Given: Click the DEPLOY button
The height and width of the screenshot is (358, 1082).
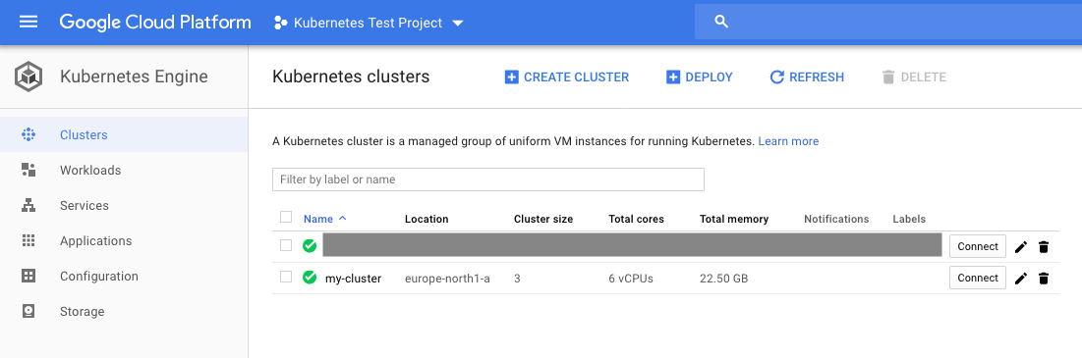Looking at the screenshot, I should click(699, 77).
